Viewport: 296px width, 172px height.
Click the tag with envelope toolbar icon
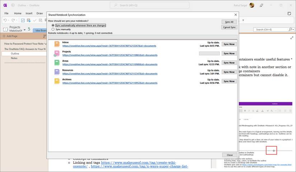click(29, 20)
